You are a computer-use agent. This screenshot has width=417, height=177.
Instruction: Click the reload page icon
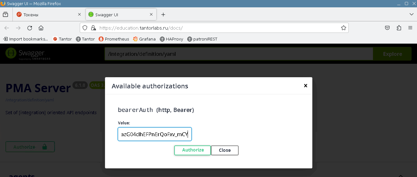coord(30,28)
